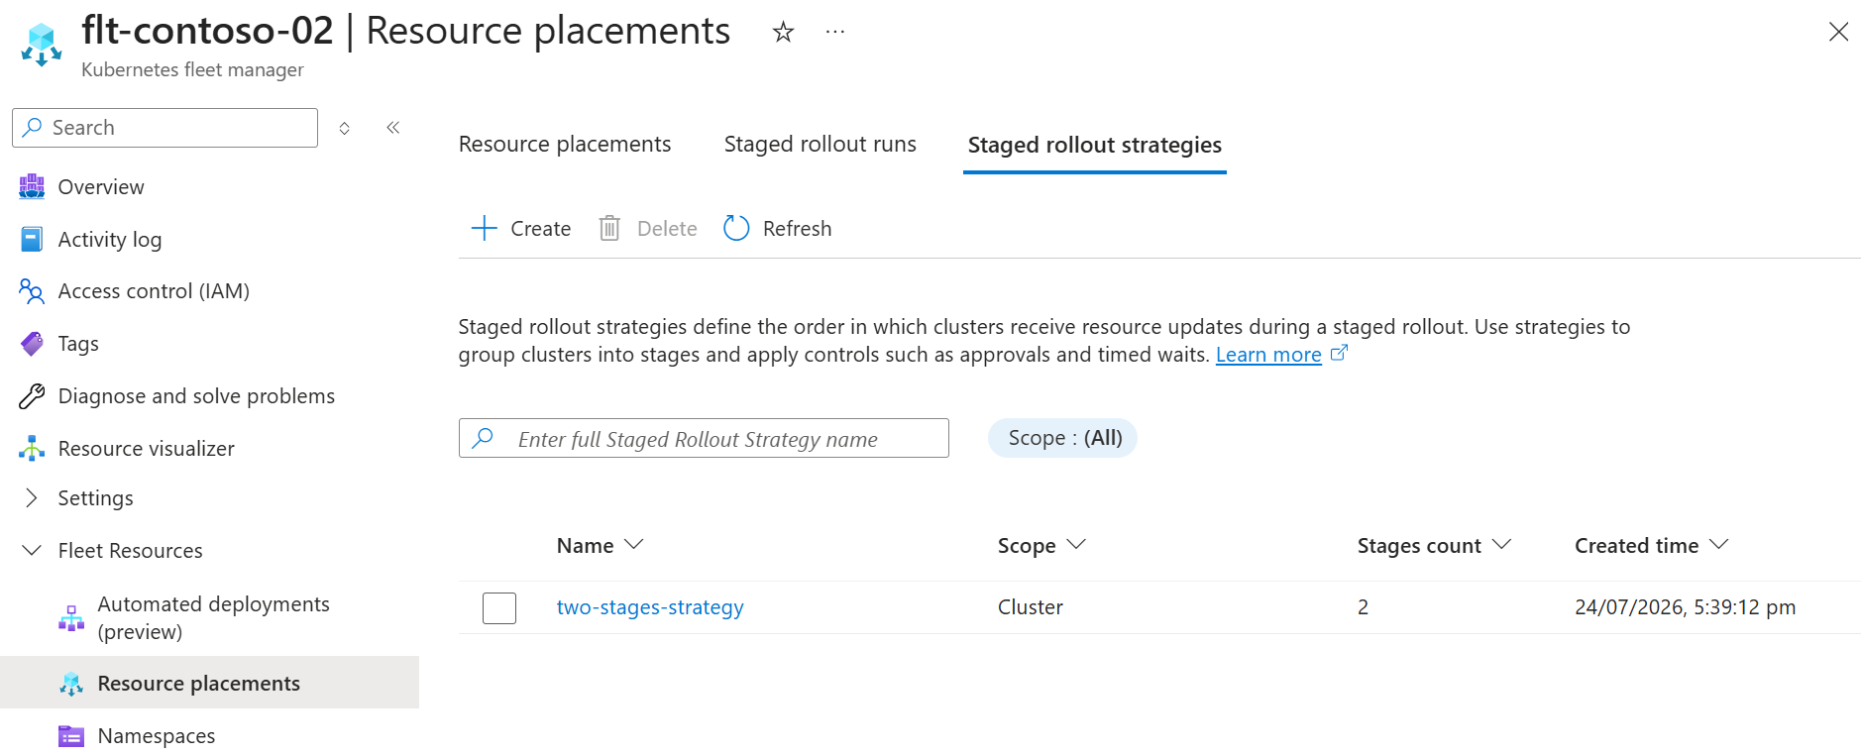This screenshot has width=1861, height=756.
Task: Click the Staged Rollout Strategy name field
Action: [704, 438]
